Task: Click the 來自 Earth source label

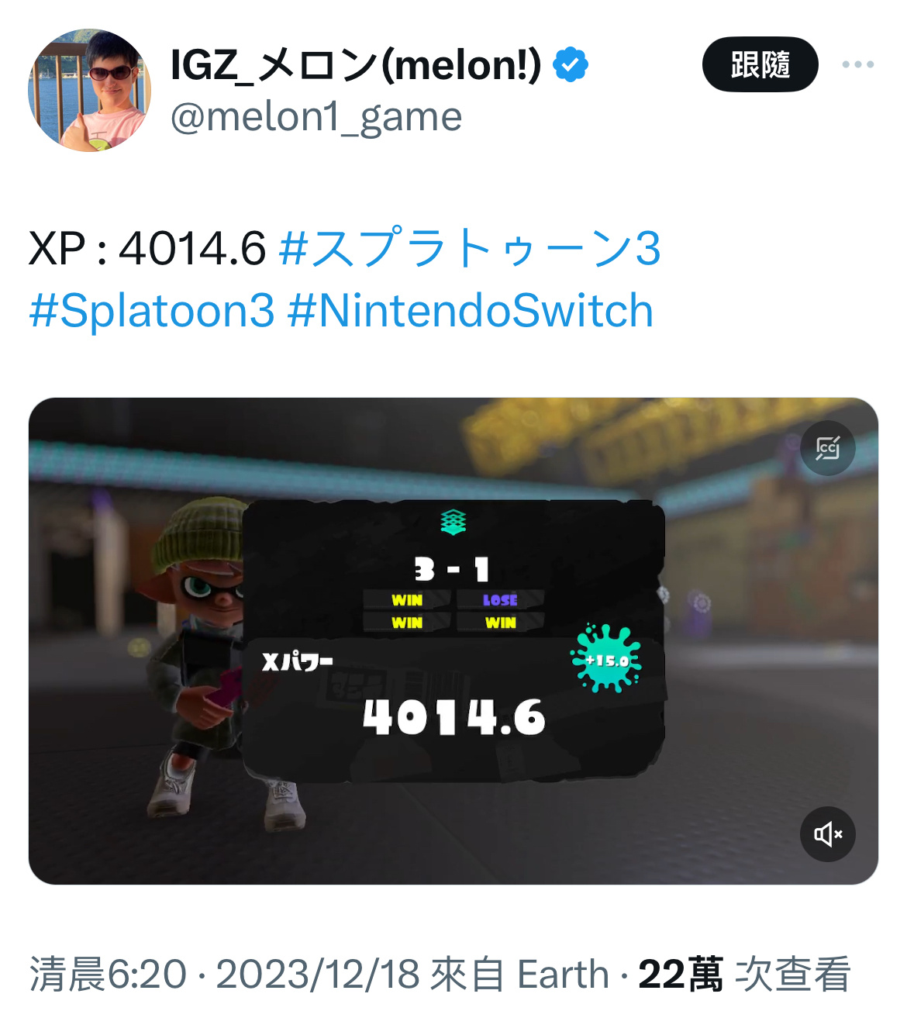Action: click(x=520, y=975)
